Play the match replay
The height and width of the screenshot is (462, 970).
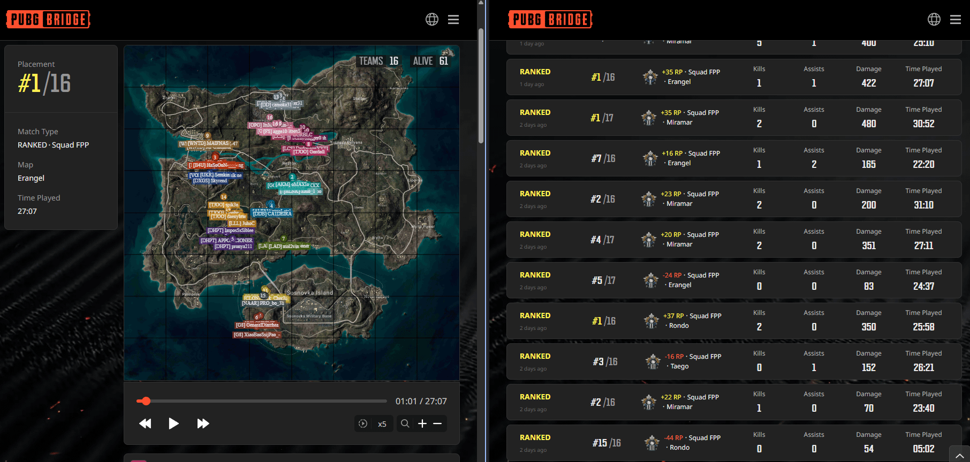coord(173,423)
